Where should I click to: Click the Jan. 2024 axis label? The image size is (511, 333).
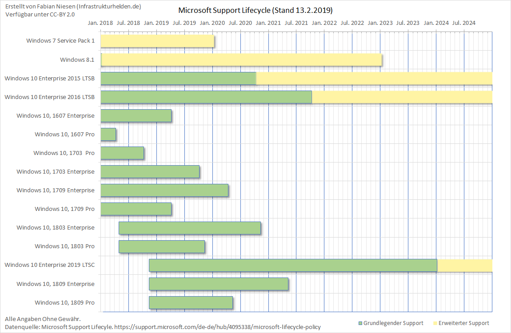(x=436, y=23)
